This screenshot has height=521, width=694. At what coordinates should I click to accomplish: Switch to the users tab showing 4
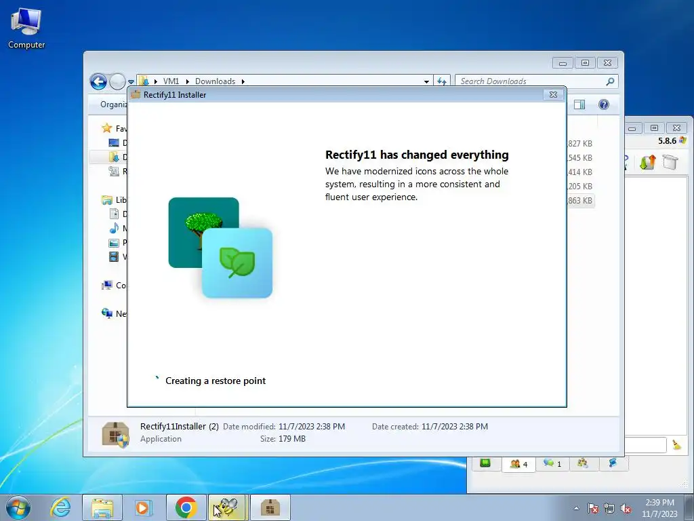518,464
